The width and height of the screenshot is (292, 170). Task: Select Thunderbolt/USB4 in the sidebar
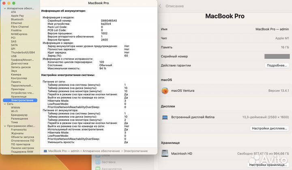[23, 53]
